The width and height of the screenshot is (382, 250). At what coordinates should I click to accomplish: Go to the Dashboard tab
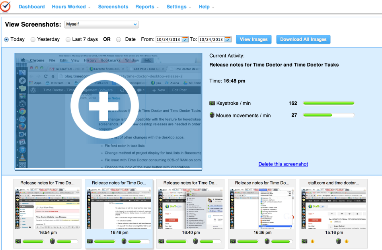point(31,7)
